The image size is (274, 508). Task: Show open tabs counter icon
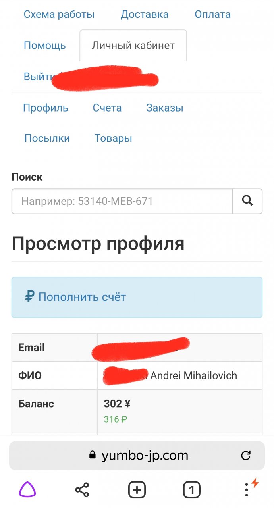point(191,490)
